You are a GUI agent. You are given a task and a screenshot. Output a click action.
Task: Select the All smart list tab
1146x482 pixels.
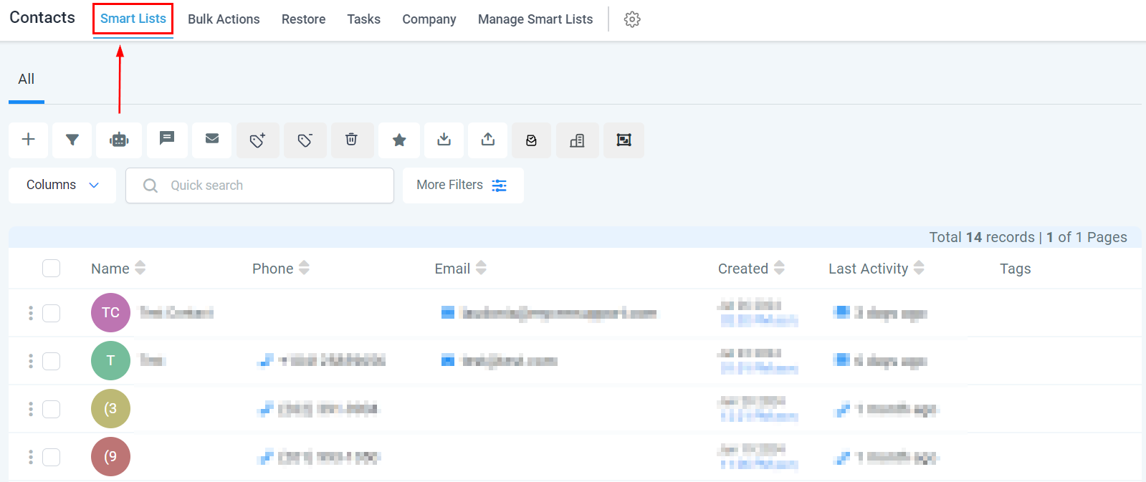click(27, 79)
